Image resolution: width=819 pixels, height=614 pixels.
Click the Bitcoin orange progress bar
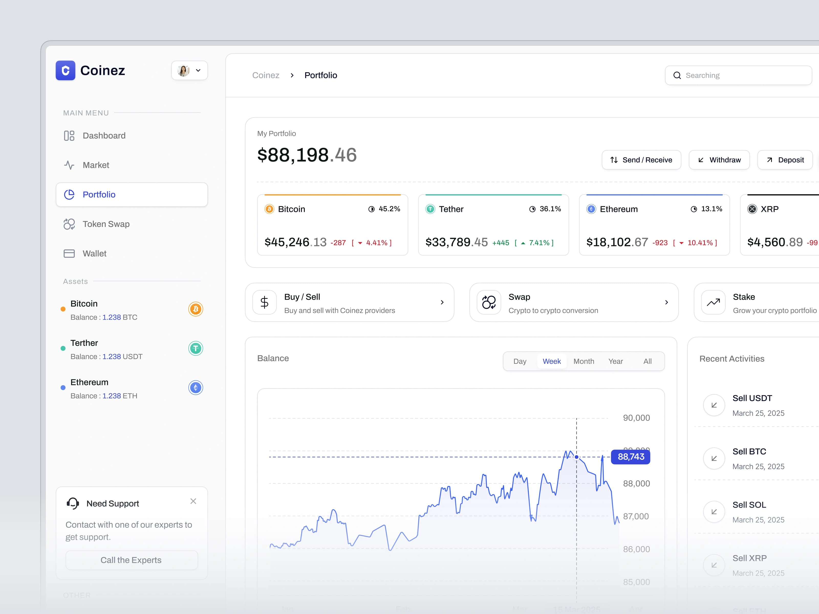332,195
